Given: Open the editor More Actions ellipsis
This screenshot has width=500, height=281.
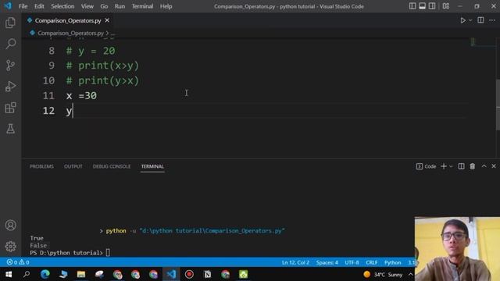Looking at the screenshot, I should pyautogui.click(x=492, y=20).
